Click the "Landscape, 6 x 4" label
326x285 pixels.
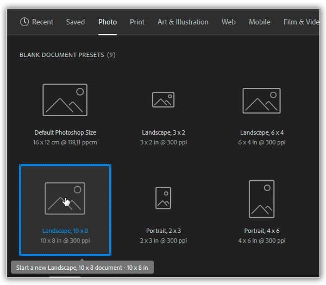[x=262, y=132]
